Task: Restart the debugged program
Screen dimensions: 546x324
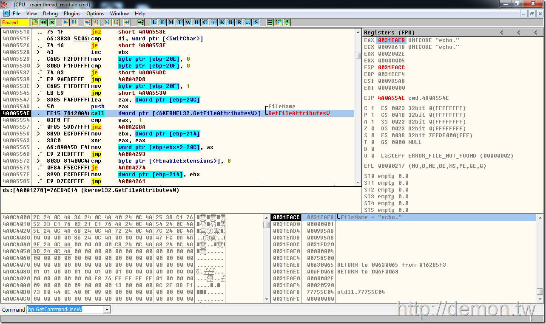Action: tap(44, 22)
